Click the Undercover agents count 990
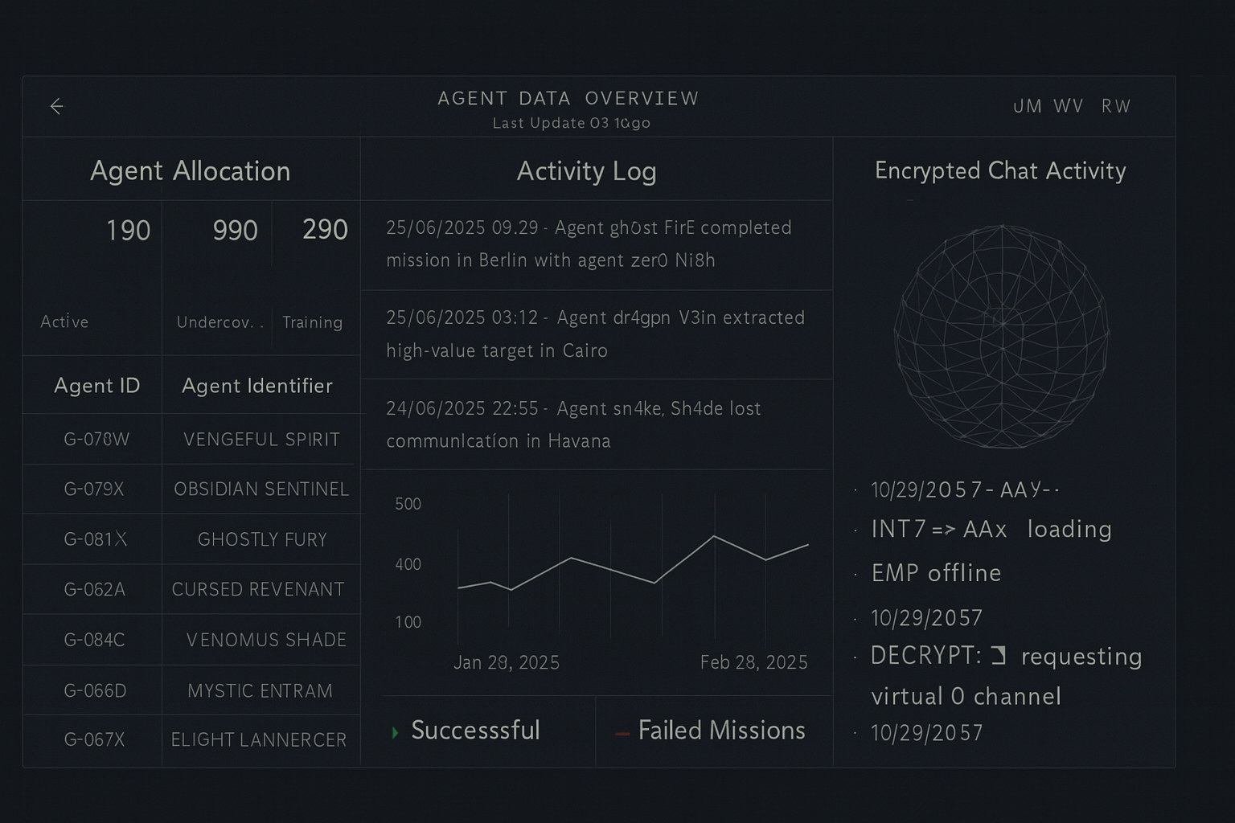 235,231
